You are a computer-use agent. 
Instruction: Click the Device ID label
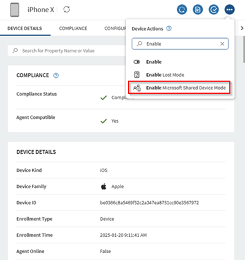[x=26, y=203]
